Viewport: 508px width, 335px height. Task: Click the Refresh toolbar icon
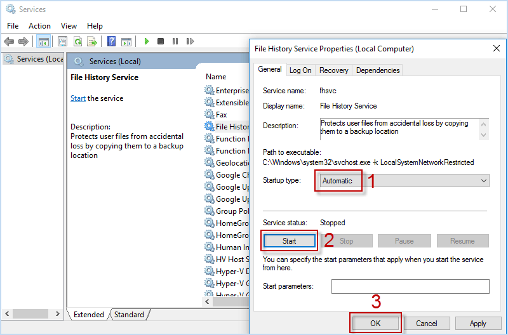pyautogui.click(x=77, y=41)
